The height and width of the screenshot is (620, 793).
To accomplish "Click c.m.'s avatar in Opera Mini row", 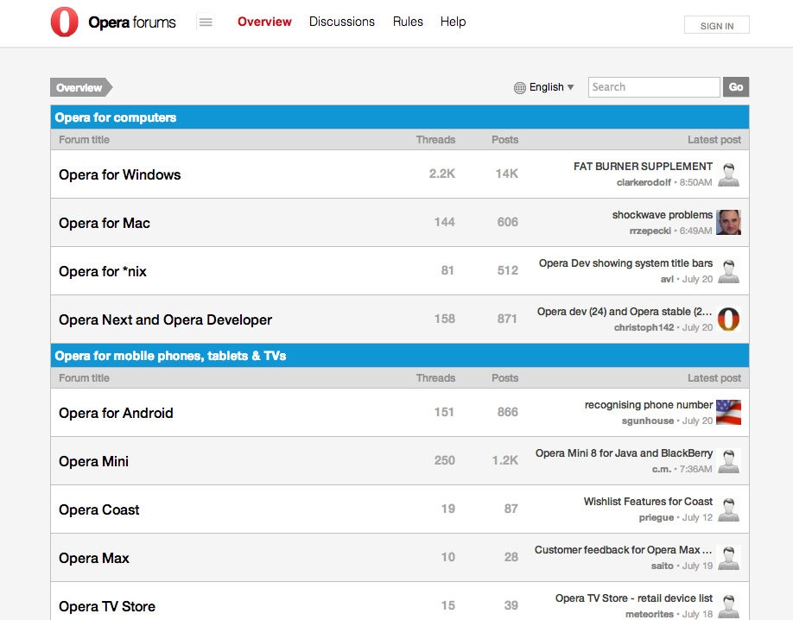I will (x=728, y=461).
